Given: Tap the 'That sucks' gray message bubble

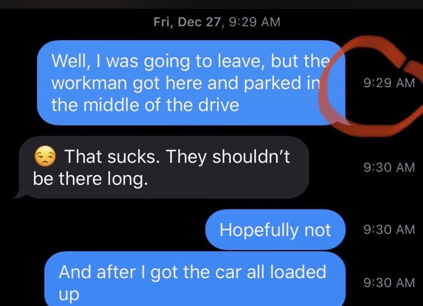Looking at the screenshot, I should 164,167.
